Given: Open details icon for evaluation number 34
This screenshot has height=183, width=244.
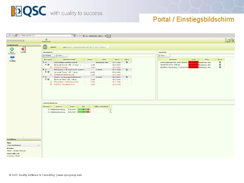Looking at the screenshot, I should 110,112.
